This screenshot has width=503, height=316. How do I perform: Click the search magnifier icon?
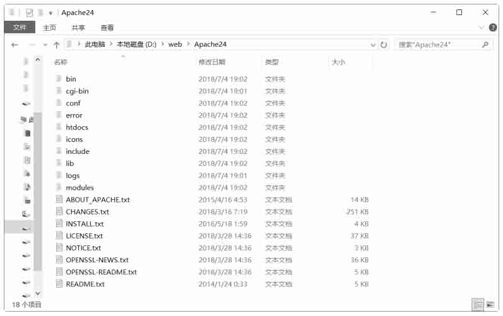coord(485,45)
